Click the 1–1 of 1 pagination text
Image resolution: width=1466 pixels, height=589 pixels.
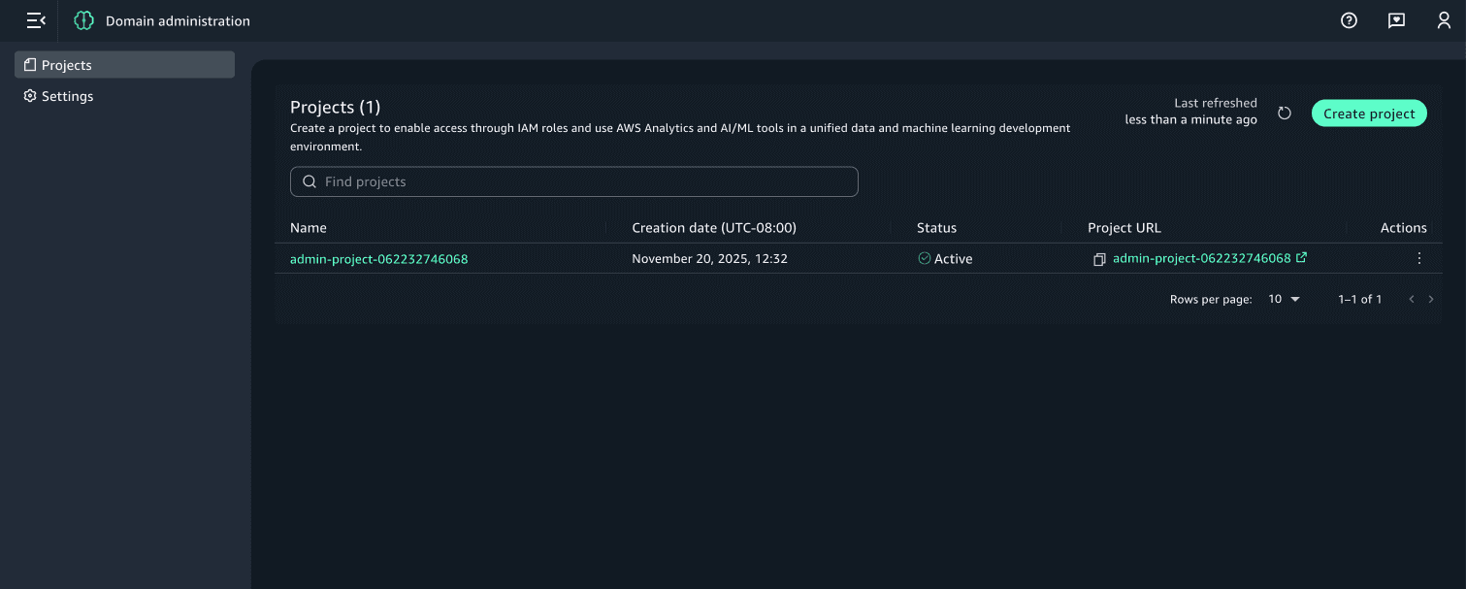coord(1359,299)
